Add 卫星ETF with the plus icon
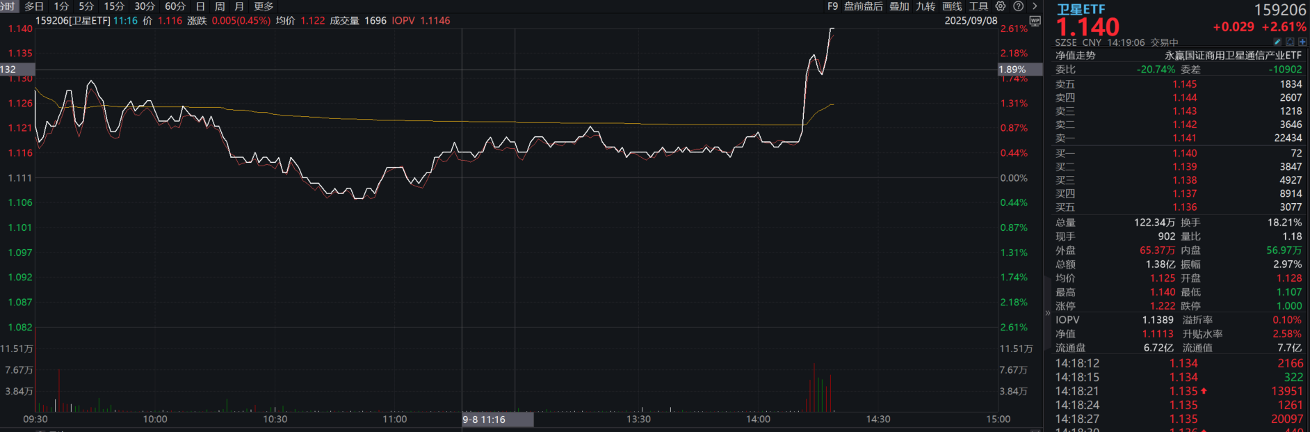This screenshot has height=432, width=1310. (x=1302, y=42)
